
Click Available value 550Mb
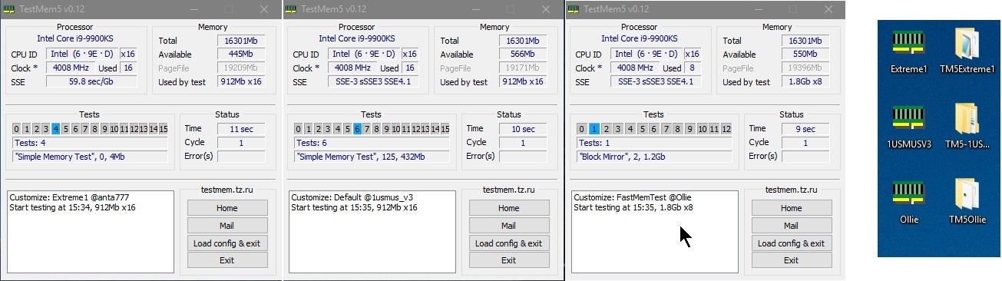pyautogui.click(x=805, y=55)
